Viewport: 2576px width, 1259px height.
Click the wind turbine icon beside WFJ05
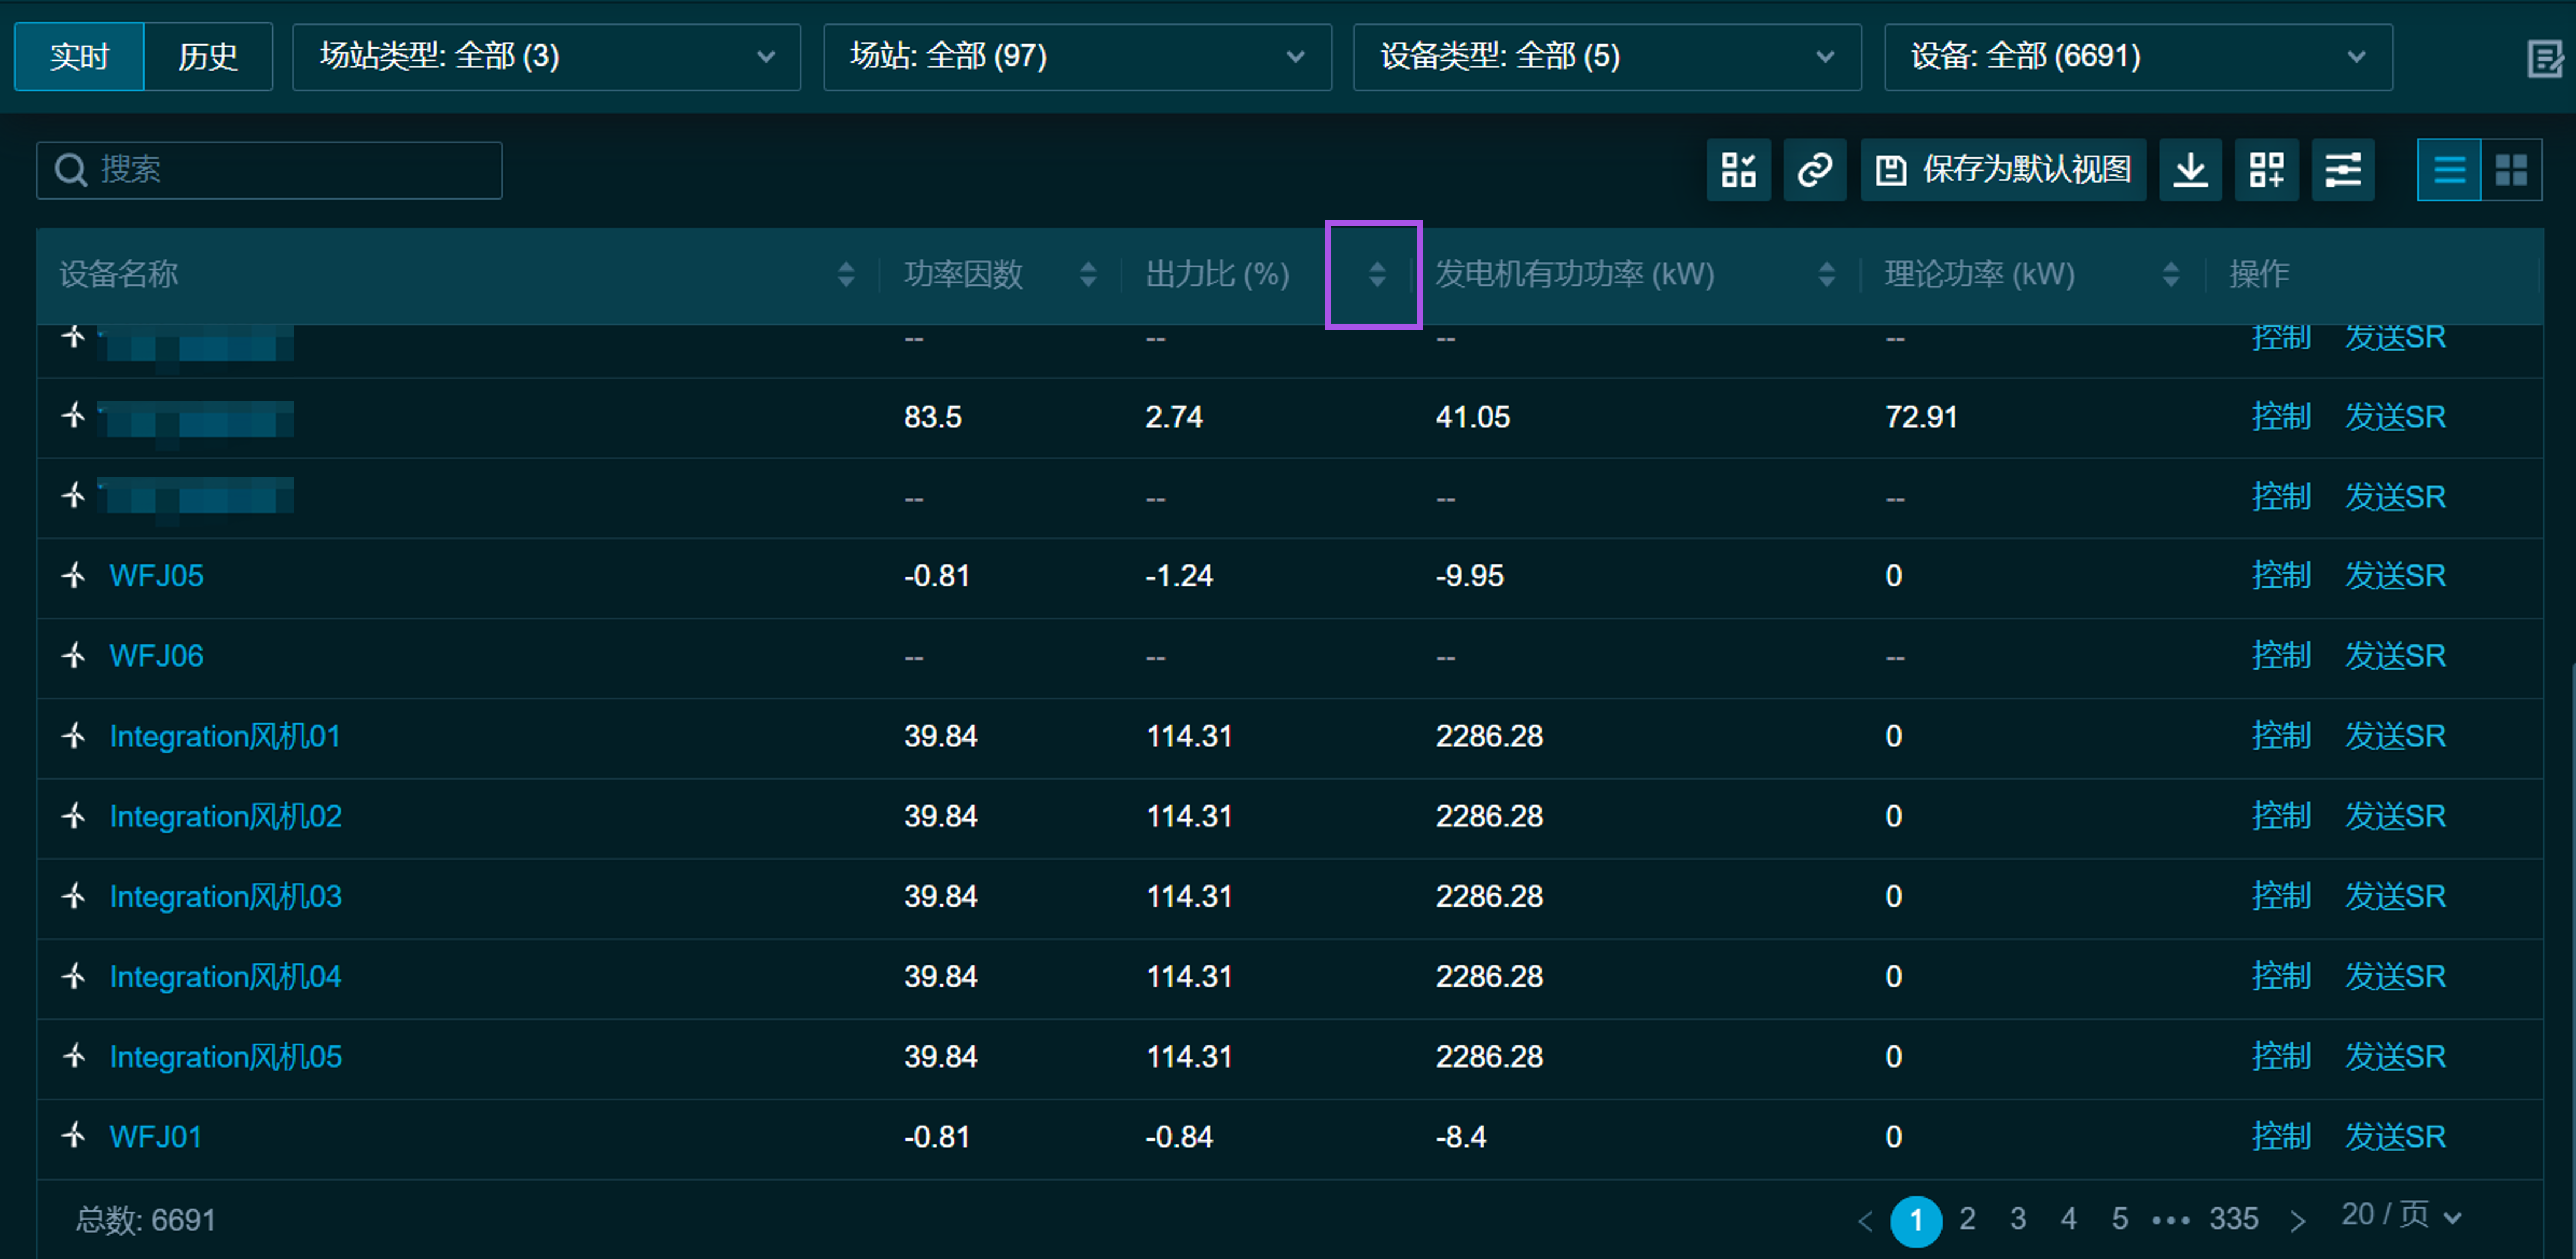tap(74, 576)
